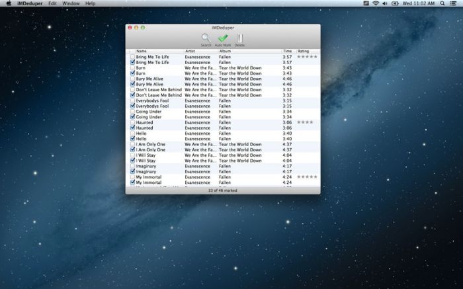Check the unmarked Bury Me Alive row
This screenshot has width=463, height=289.
point(132,79)
